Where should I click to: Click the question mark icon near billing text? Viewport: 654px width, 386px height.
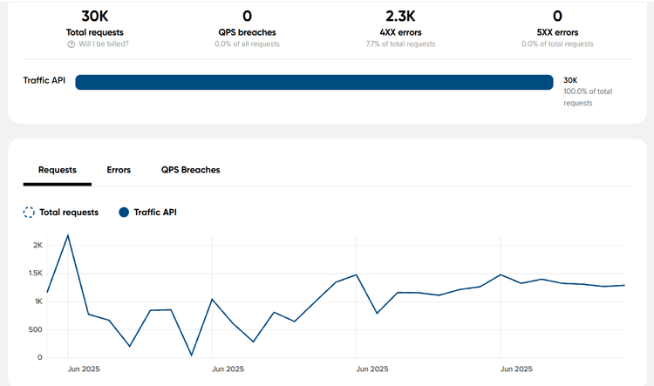[72, 44]
